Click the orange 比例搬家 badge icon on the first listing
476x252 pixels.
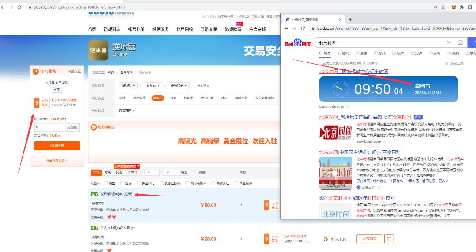click(266, 205)
